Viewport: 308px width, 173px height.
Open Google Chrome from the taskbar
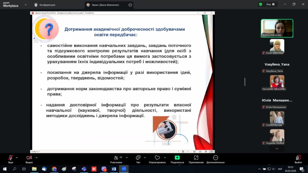(54, 169)
